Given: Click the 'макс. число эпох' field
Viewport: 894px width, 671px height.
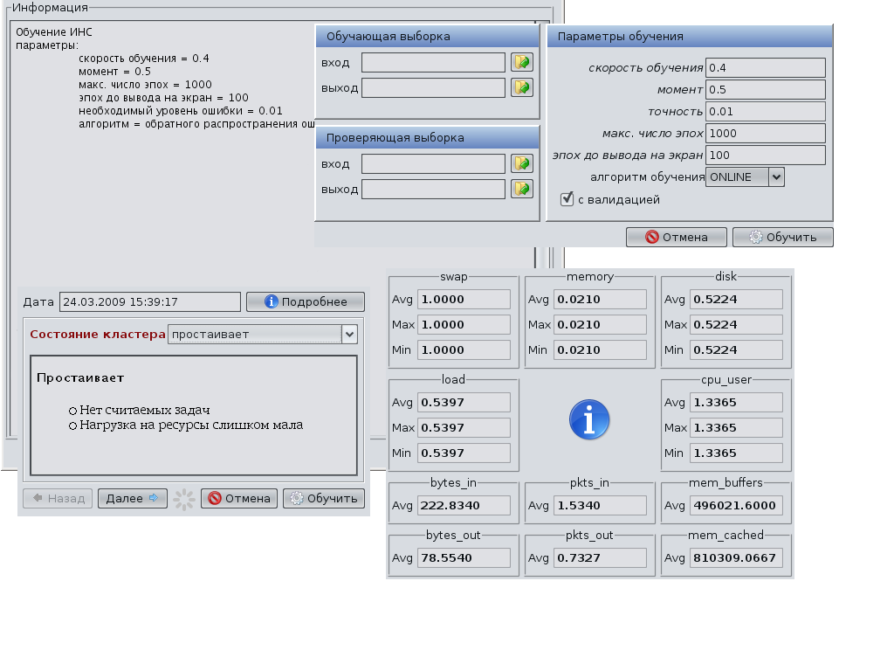Looking at the screenshot, I should pyautogui.click(x=766, y=133).
